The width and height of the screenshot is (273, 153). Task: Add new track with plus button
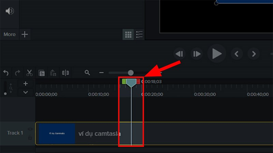(26, 84)
